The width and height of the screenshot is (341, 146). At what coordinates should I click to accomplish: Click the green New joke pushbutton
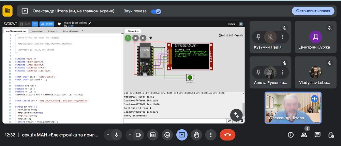(x=190, y=77)
